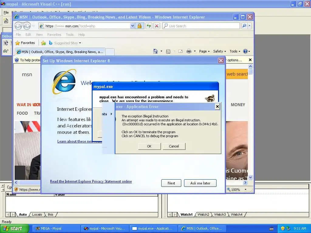Screen dimensions: 311x233
Task: Switch to the Watch3 tab
Action: [x=220, y=214]
